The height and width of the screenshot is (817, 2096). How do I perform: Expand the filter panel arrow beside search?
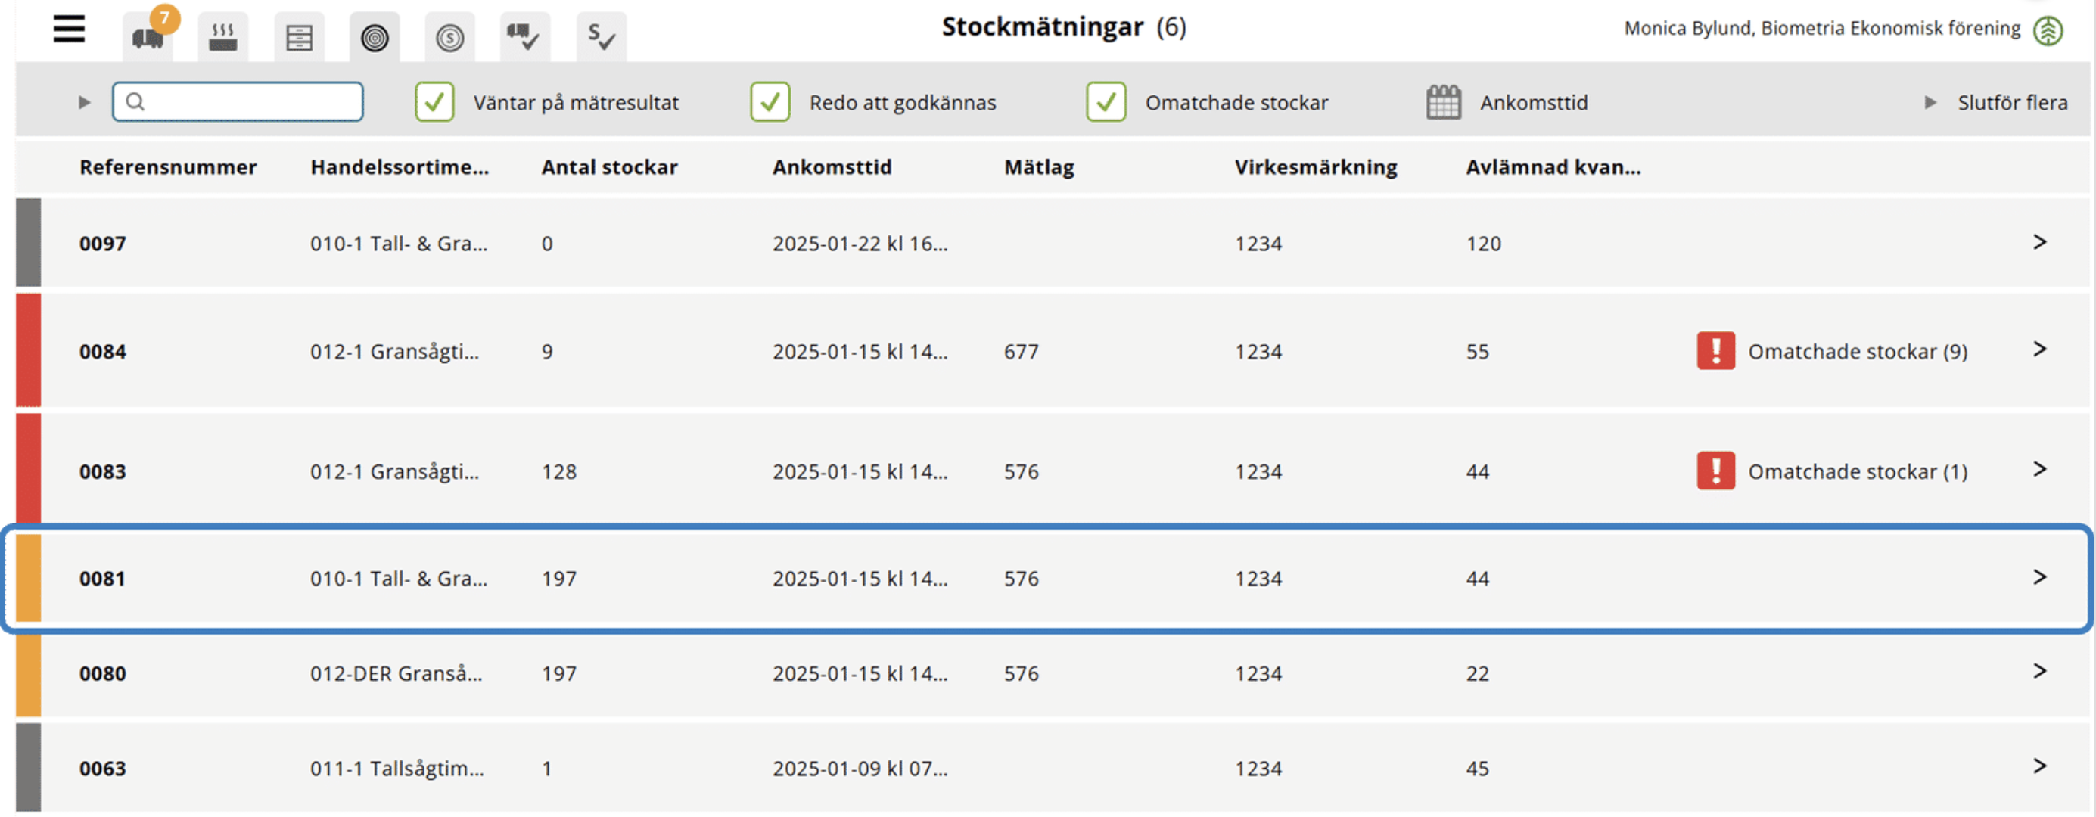coord(84,103)
